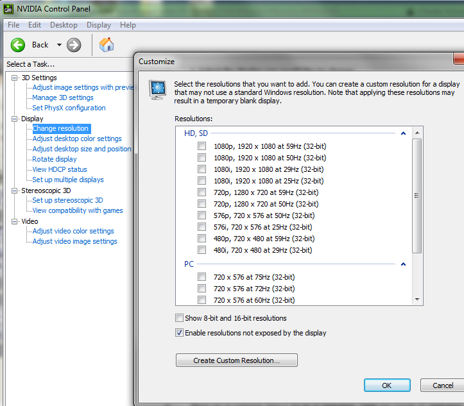Click resolutions list scroll up arrow
464x406 pixels.
click(x=417, y=133)
